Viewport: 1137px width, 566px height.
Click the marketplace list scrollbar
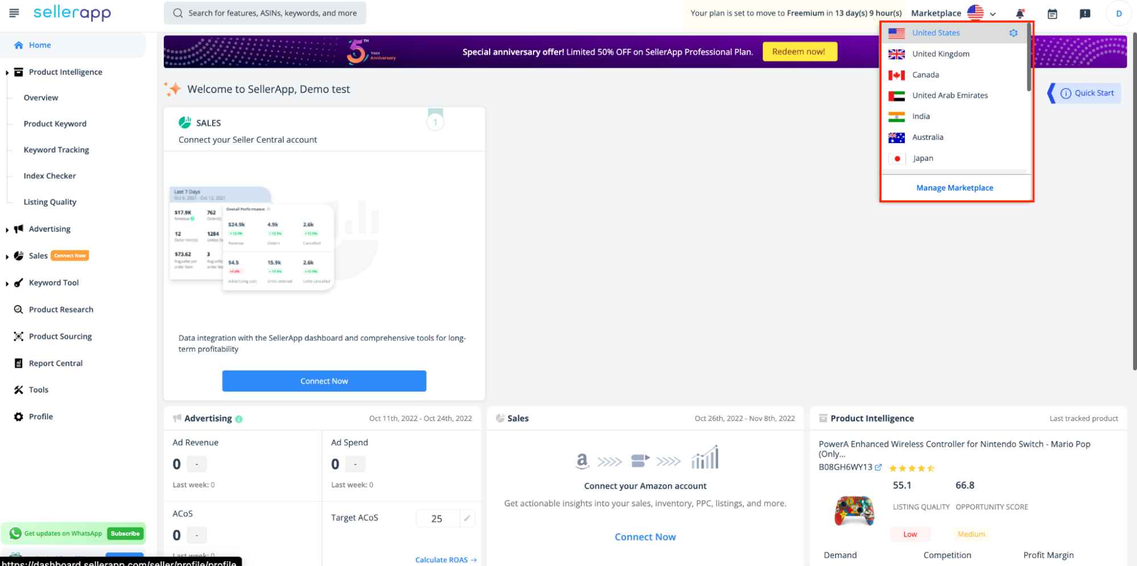click(1028, 57)
